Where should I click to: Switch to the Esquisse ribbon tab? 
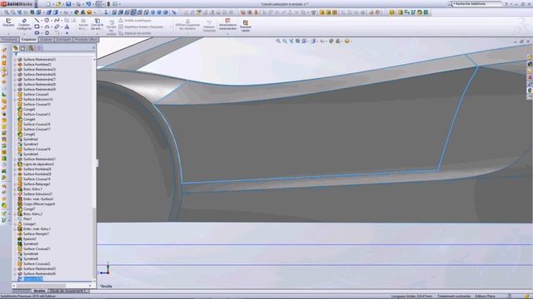pyautogui.click(x=28, y=40)
